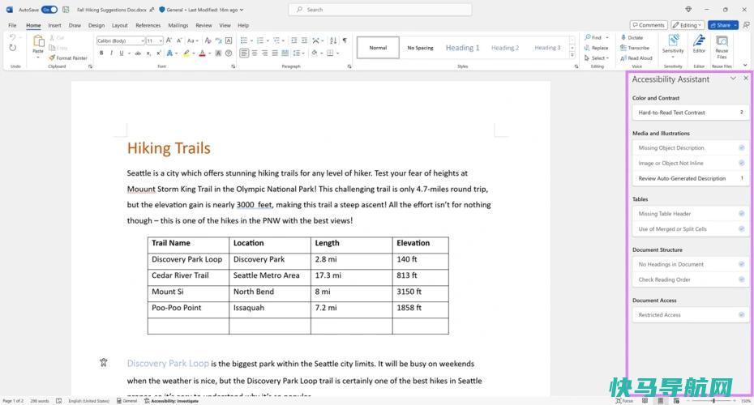Switch to the Design tab

(96, 25)
